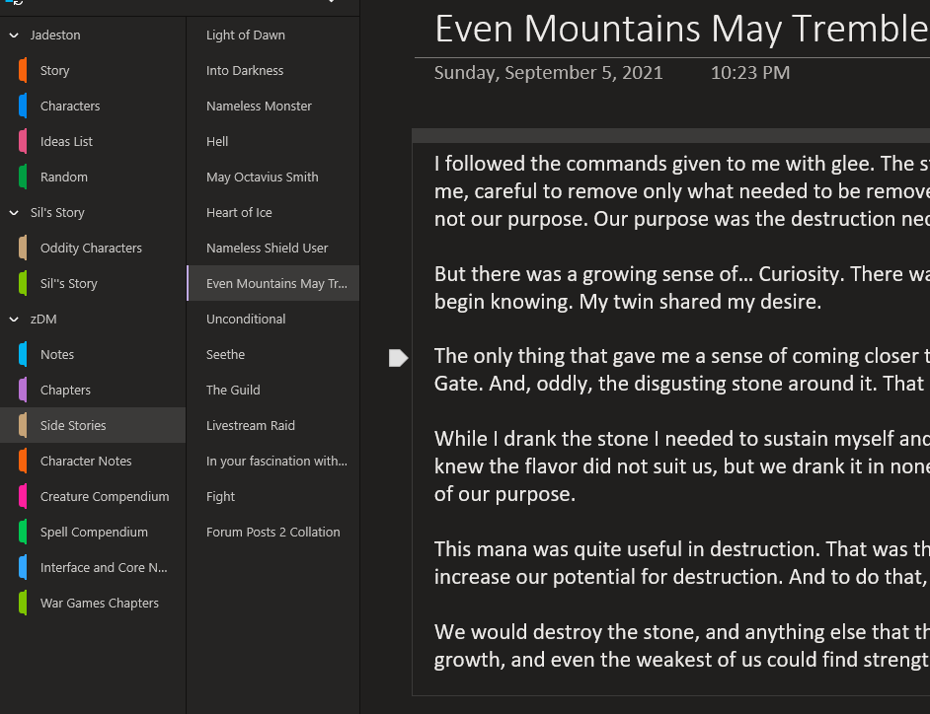The width and height of the screenshot is (930, 714).
Task: Collapse the zDM notebook chevron
Action: point(14,320)
